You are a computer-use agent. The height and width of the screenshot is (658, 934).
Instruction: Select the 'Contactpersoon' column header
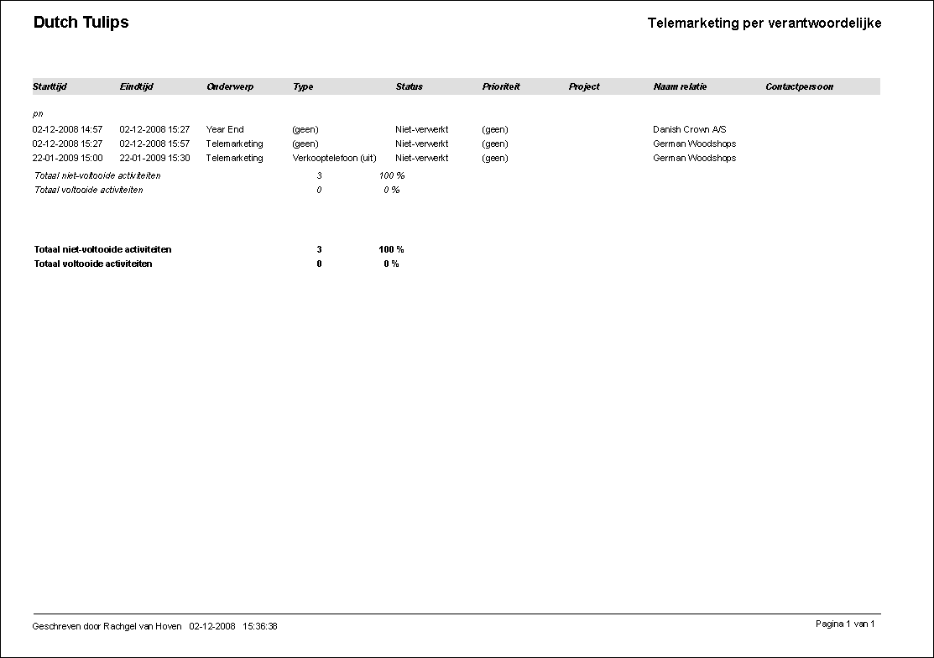coord(800,87)
